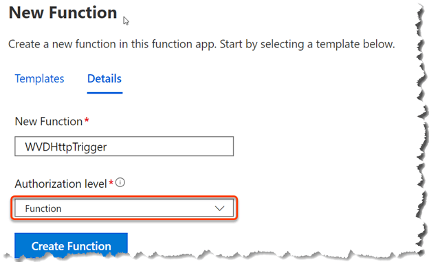Image resolution: width=429 pixels, height=262 pixels.
Task: Click the blue underline below Details
Action: click(104, 93)
